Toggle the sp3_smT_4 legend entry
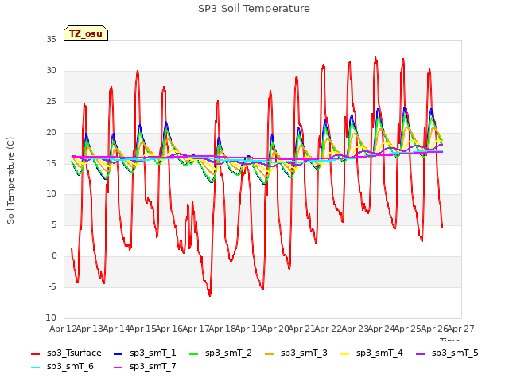Screen dimensions: 509x382 371,353
